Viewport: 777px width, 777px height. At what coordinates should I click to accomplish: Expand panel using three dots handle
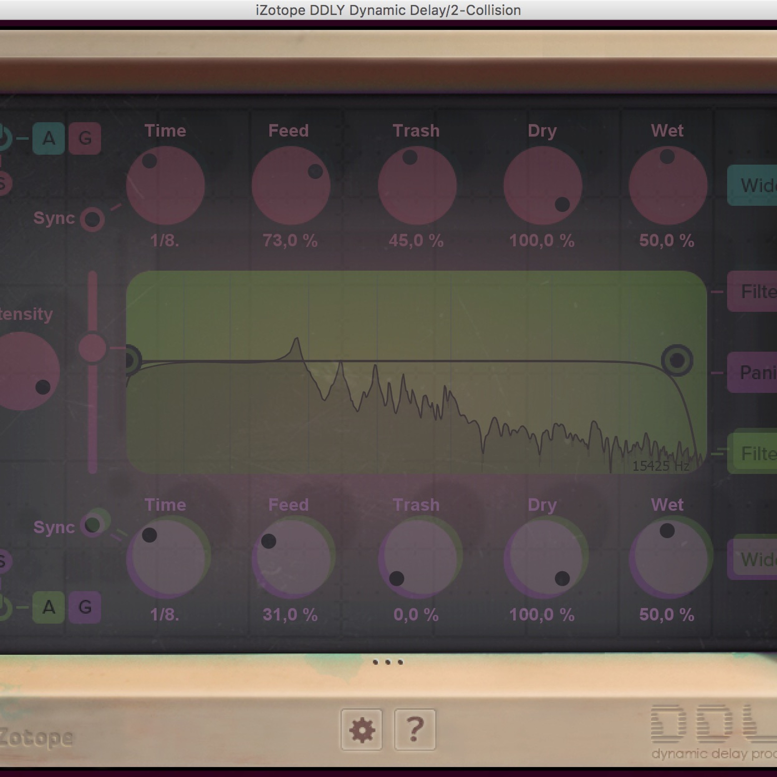click(388, 662)
